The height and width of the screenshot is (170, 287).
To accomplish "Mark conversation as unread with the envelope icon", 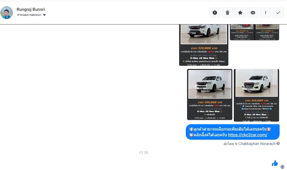I will 253,13.
